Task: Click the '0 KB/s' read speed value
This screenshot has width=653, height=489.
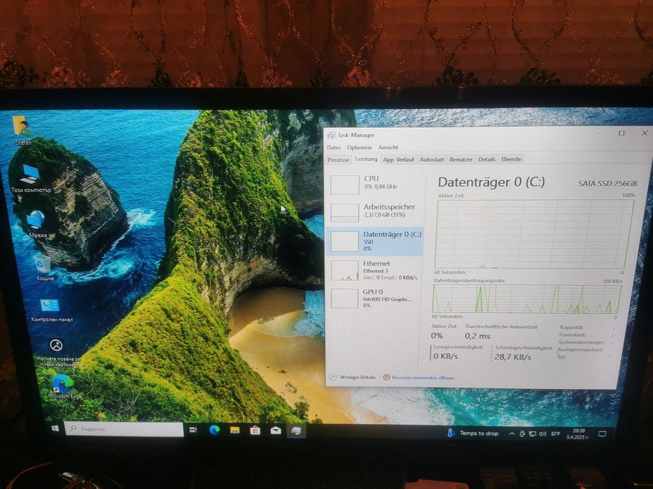Action: pyautogui.click(x=446, y=356)
